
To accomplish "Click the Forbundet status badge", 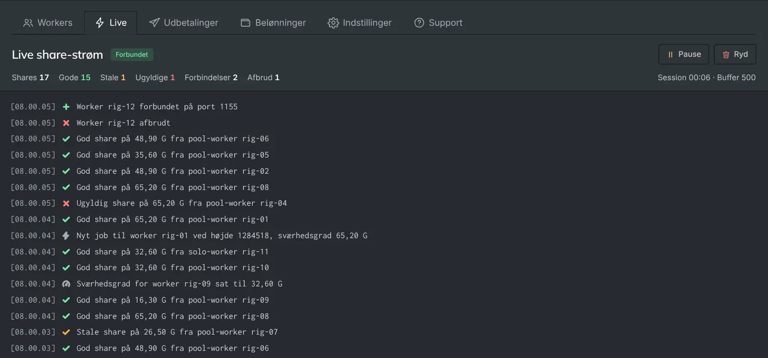I will pyautogui.click(x=132, y=54).
